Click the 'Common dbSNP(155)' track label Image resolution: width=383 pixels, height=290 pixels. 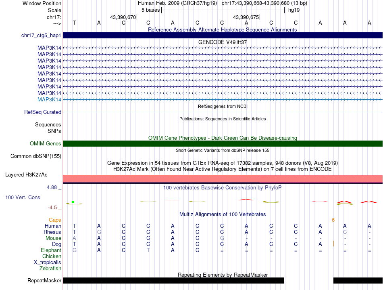[x=35, y=156]
